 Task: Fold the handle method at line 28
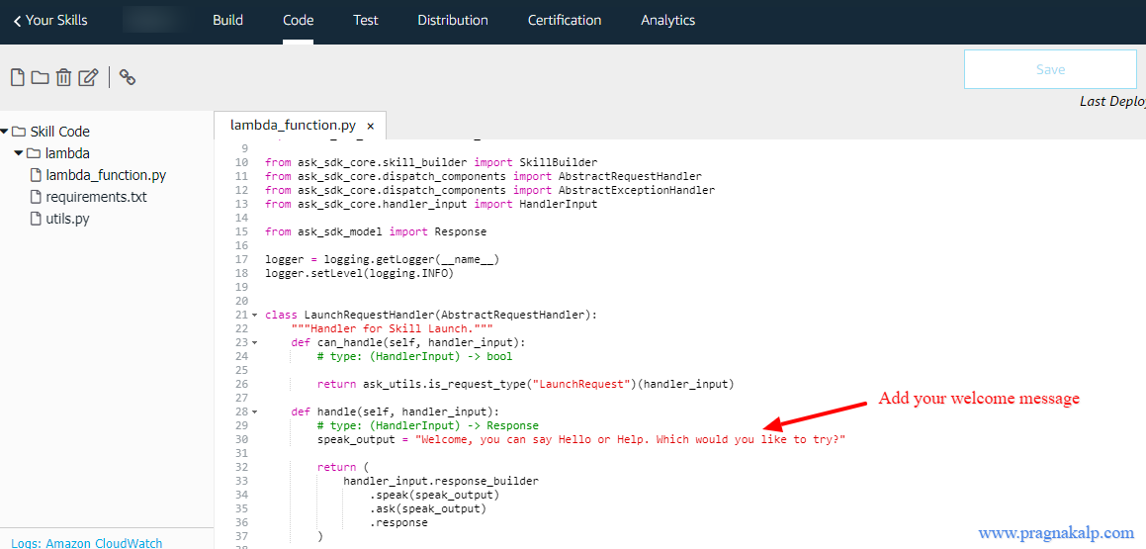pyautogui.click(x=255, y=412)
